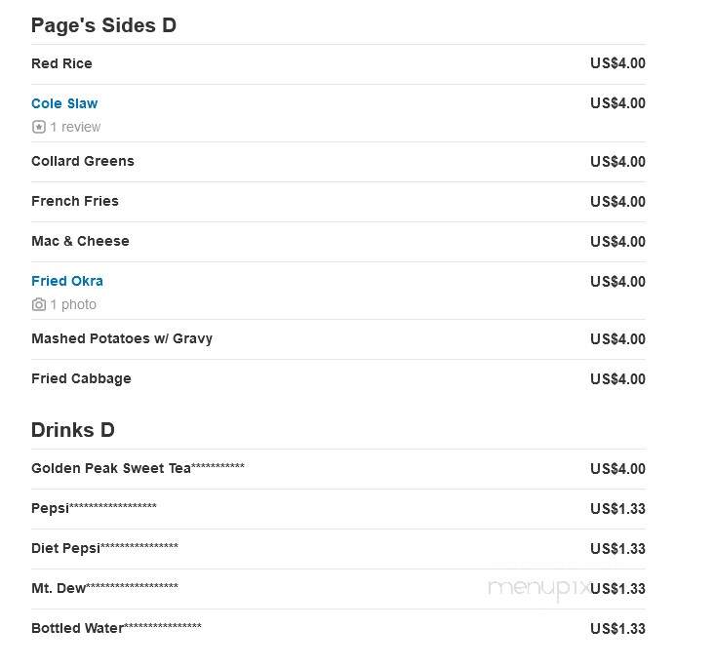
Task: Click the Drinks D section heading
Action: 73,430
